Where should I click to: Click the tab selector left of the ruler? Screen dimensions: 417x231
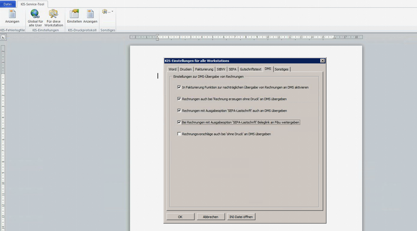[3, 38]
